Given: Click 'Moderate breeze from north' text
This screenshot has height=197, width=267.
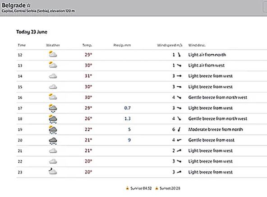Looking at the screenshot, I should [x=216, y=129].
